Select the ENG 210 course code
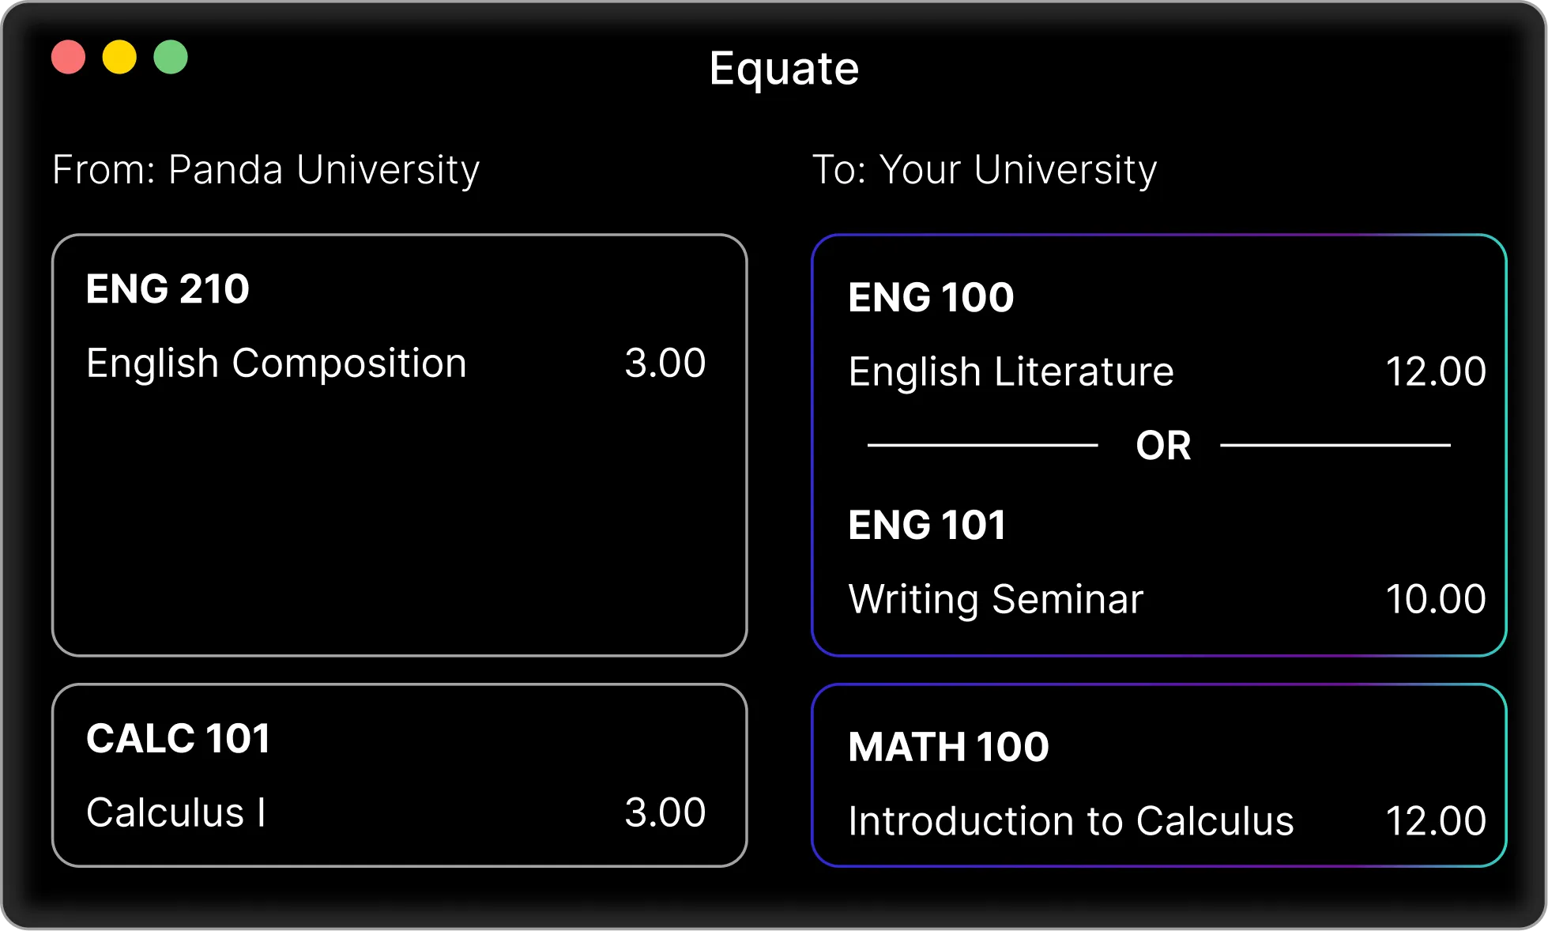 coord(168,288)
